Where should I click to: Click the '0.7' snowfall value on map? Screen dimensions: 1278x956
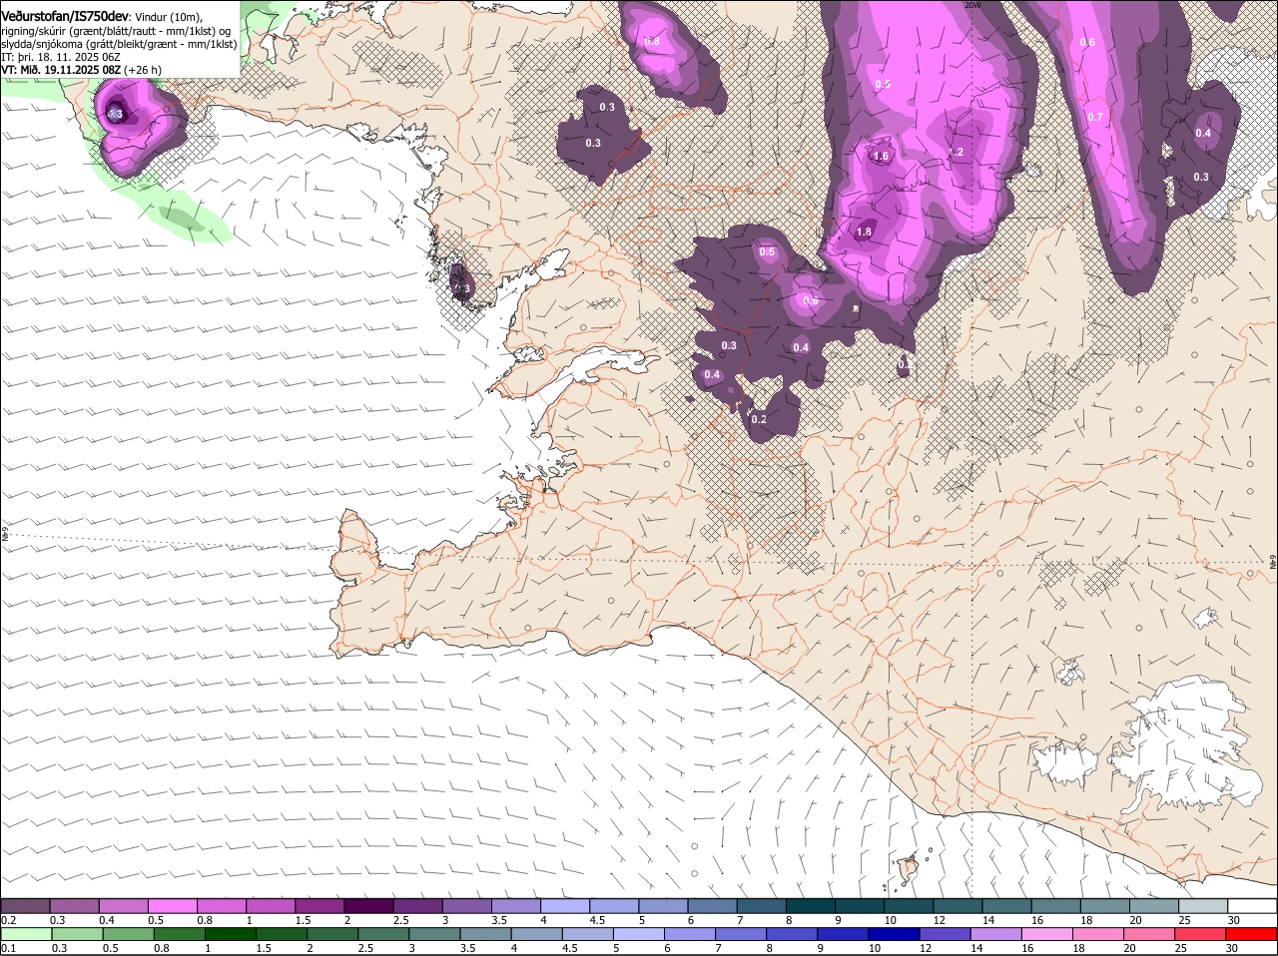(1095, 117)
